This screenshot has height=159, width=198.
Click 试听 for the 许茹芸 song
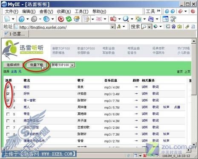pos(145,94)
